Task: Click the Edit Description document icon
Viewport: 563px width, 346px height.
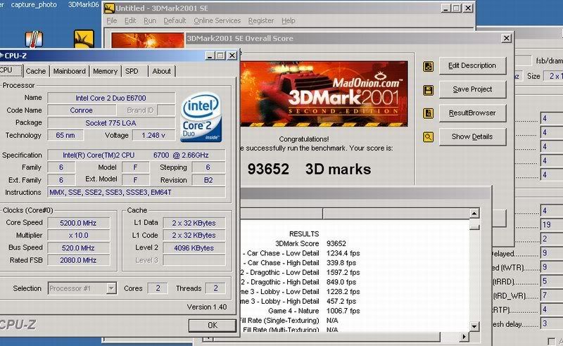Action: [428, 66]
